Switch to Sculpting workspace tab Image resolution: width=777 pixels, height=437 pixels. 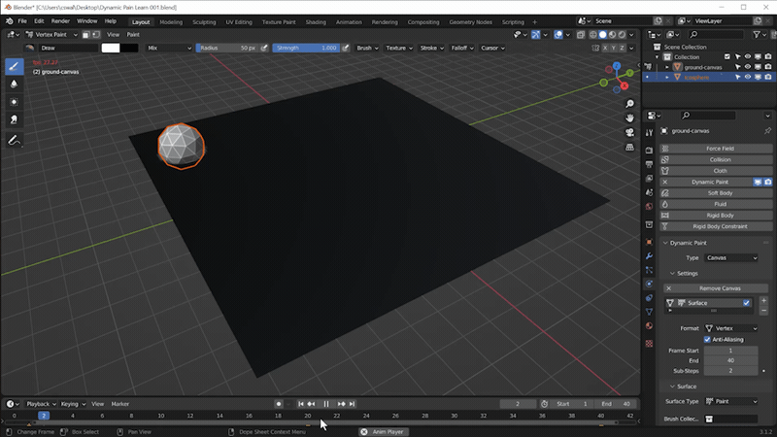(x=204, y=21)
